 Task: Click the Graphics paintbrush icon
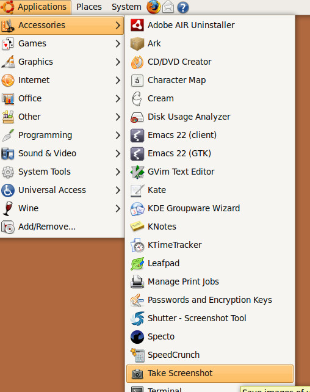click(x=8, y=62)
